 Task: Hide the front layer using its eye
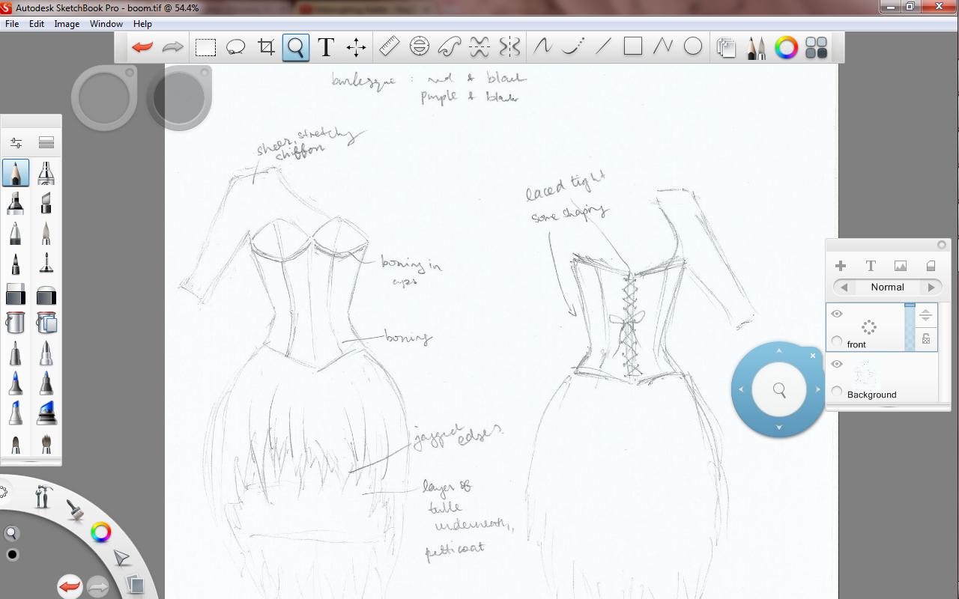[x=837, y=314]
